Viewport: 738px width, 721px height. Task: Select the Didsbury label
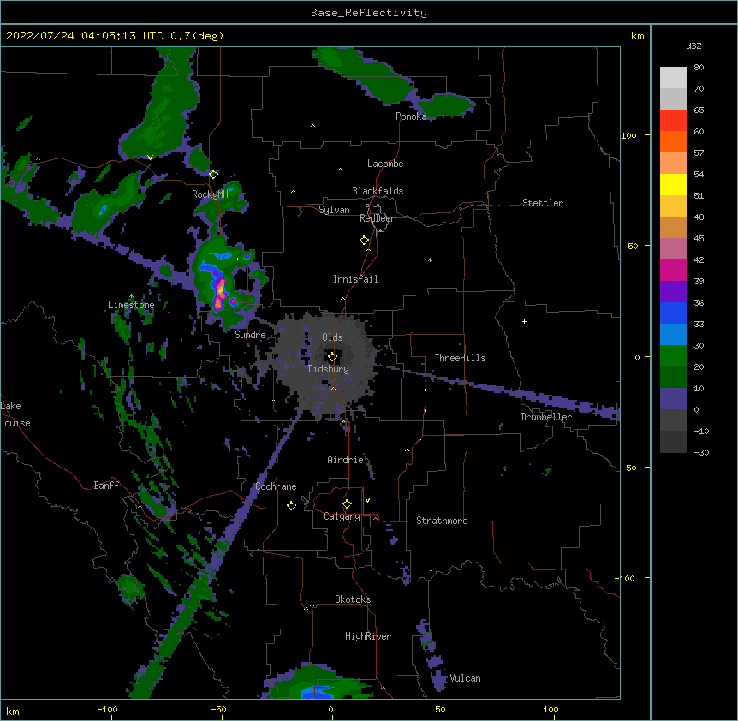click(x=329, y=369)
